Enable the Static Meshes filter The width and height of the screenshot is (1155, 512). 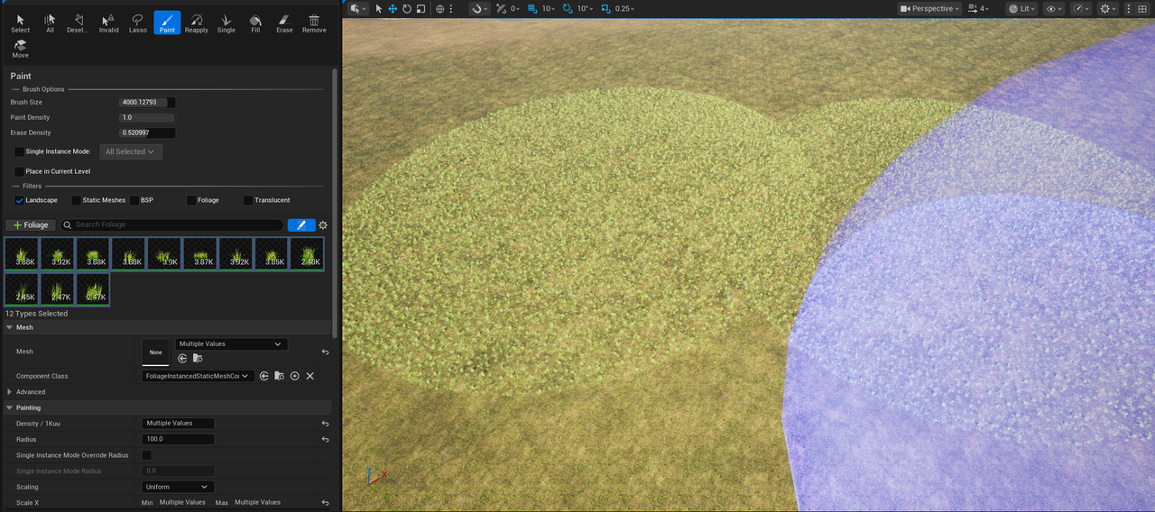pos(76,200)
